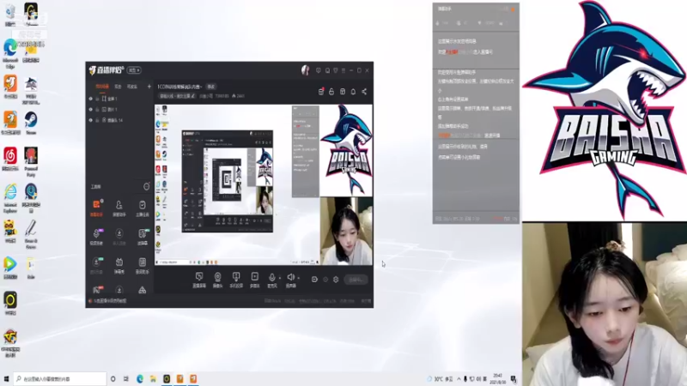Open the Internet Explorer desktop shortcut

point(10,198)
